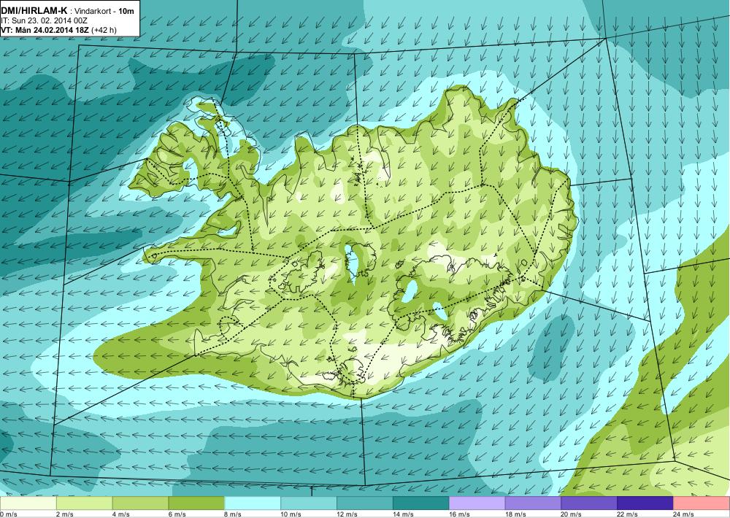
Task: Click the '10 m/s' legend label
Action: pos(291,514)
